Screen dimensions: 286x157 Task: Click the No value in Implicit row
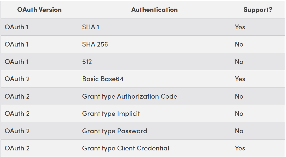click(239, 114)
